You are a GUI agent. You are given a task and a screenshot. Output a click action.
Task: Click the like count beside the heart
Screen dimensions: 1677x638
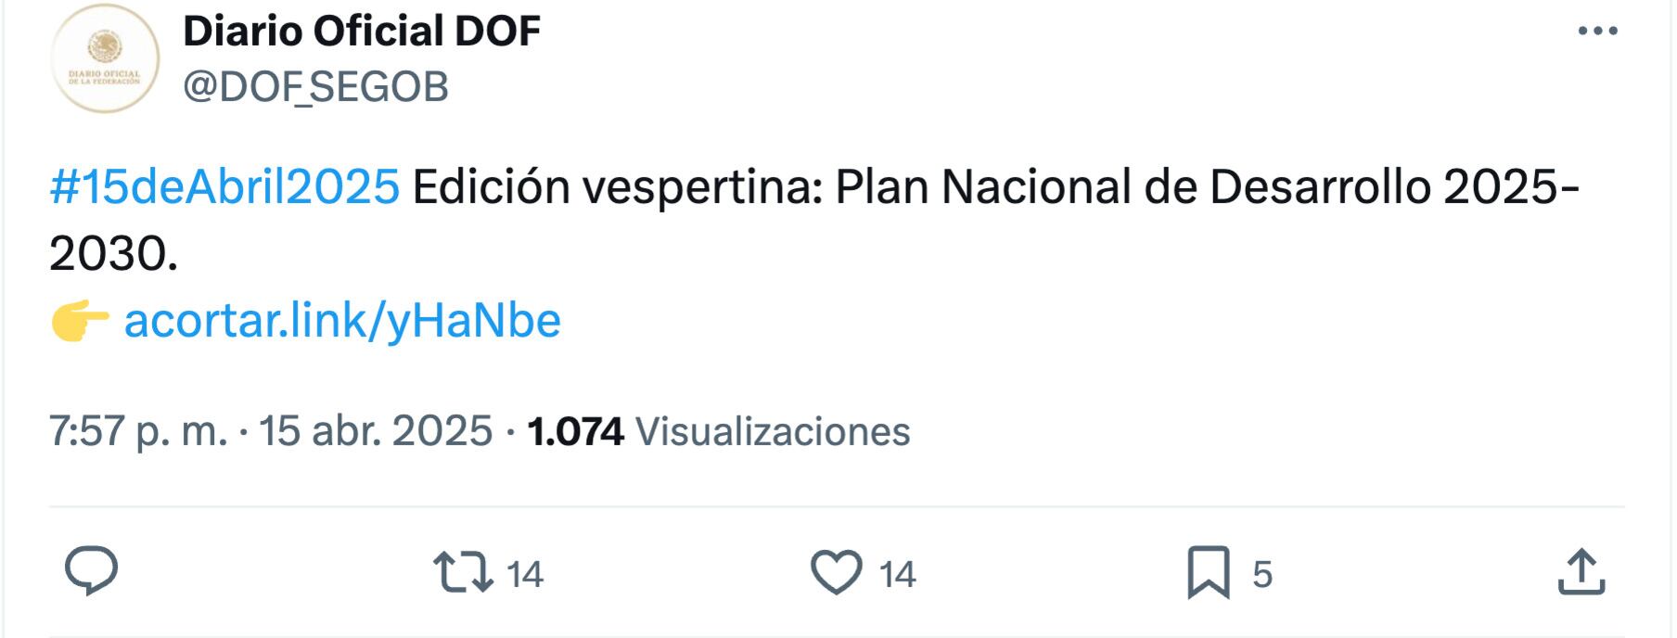point(898,575)
